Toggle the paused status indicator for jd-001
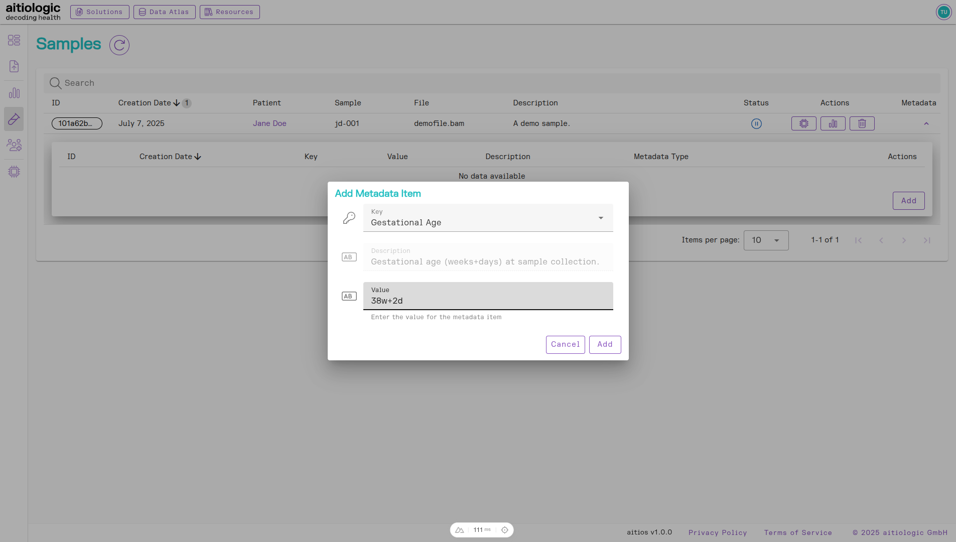 point(756,123)
